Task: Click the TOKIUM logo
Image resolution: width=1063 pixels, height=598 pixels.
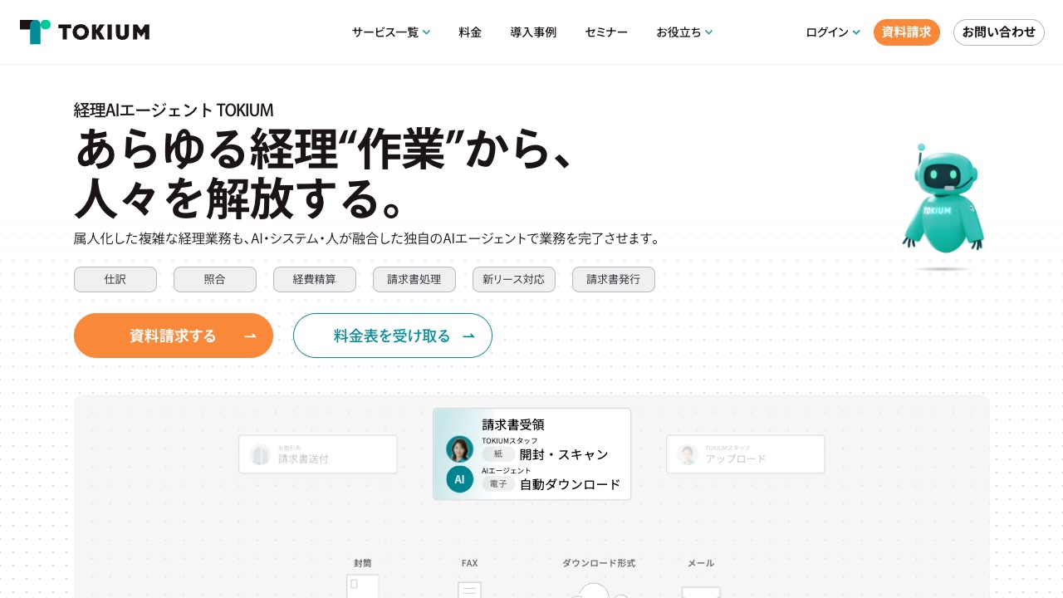Action: [x=85, y=32]
